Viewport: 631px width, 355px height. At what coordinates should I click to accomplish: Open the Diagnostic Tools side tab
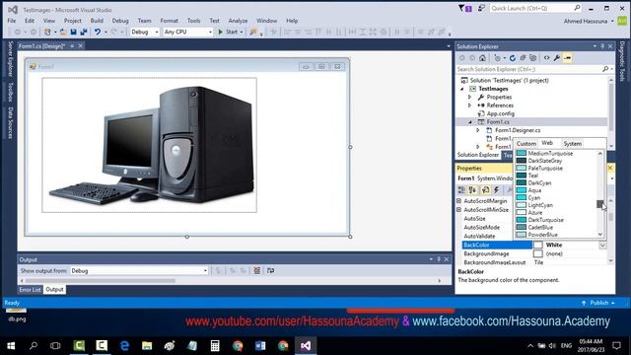coord(622,61)
